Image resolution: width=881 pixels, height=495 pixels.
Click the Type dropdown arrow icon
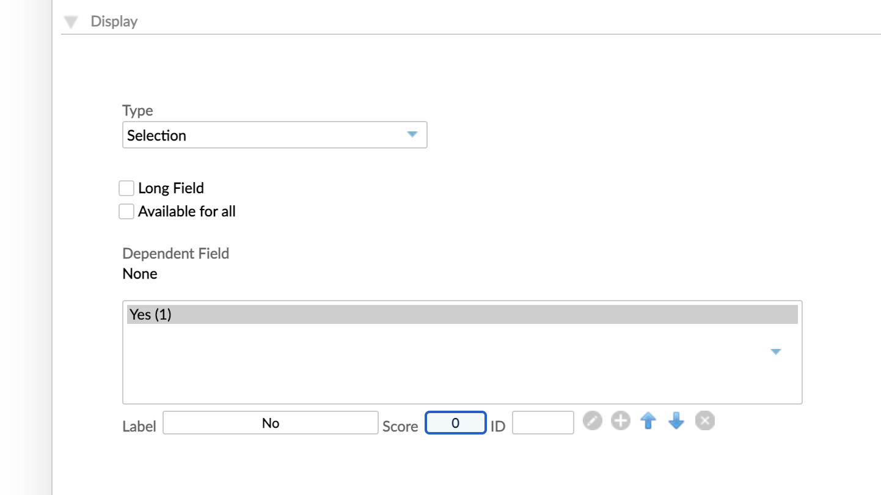[412, 134]
